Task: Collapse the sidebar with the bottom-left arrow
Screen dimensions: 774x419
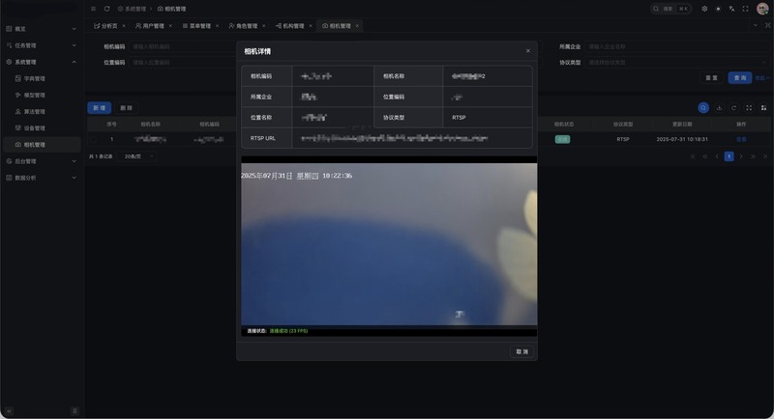Action: tap(9, 410)
